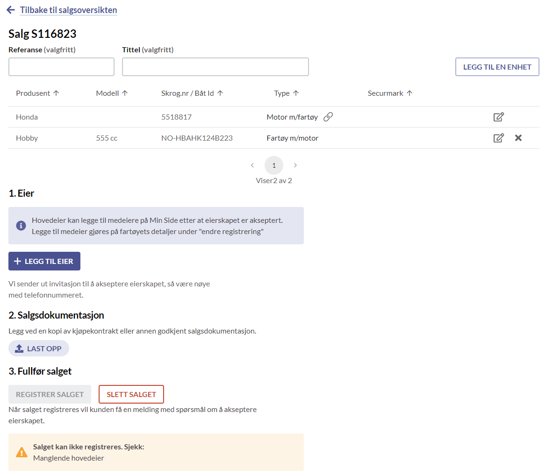Click the back arrow beside Tilbake til salgsoversikten

[x=10, y=9]
